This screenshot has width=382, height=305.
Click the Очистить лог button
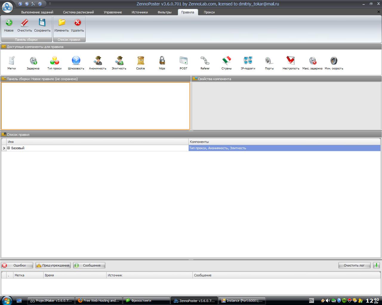(355, 265)
